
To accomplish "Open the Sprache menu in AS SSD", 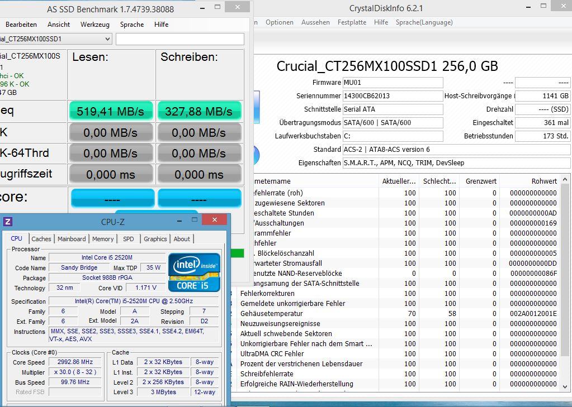I will [132, 25].
